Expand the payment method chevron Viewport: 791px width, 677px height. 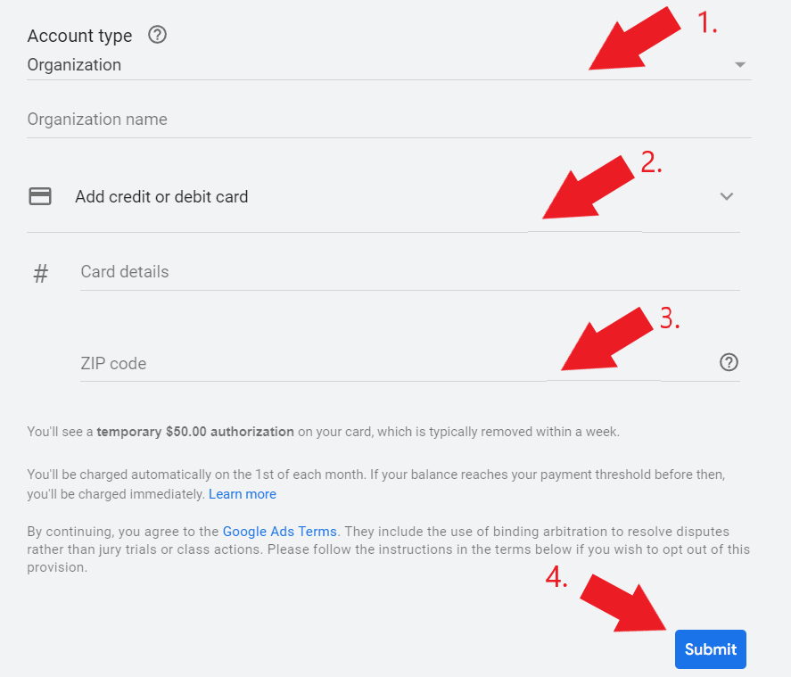727,196
